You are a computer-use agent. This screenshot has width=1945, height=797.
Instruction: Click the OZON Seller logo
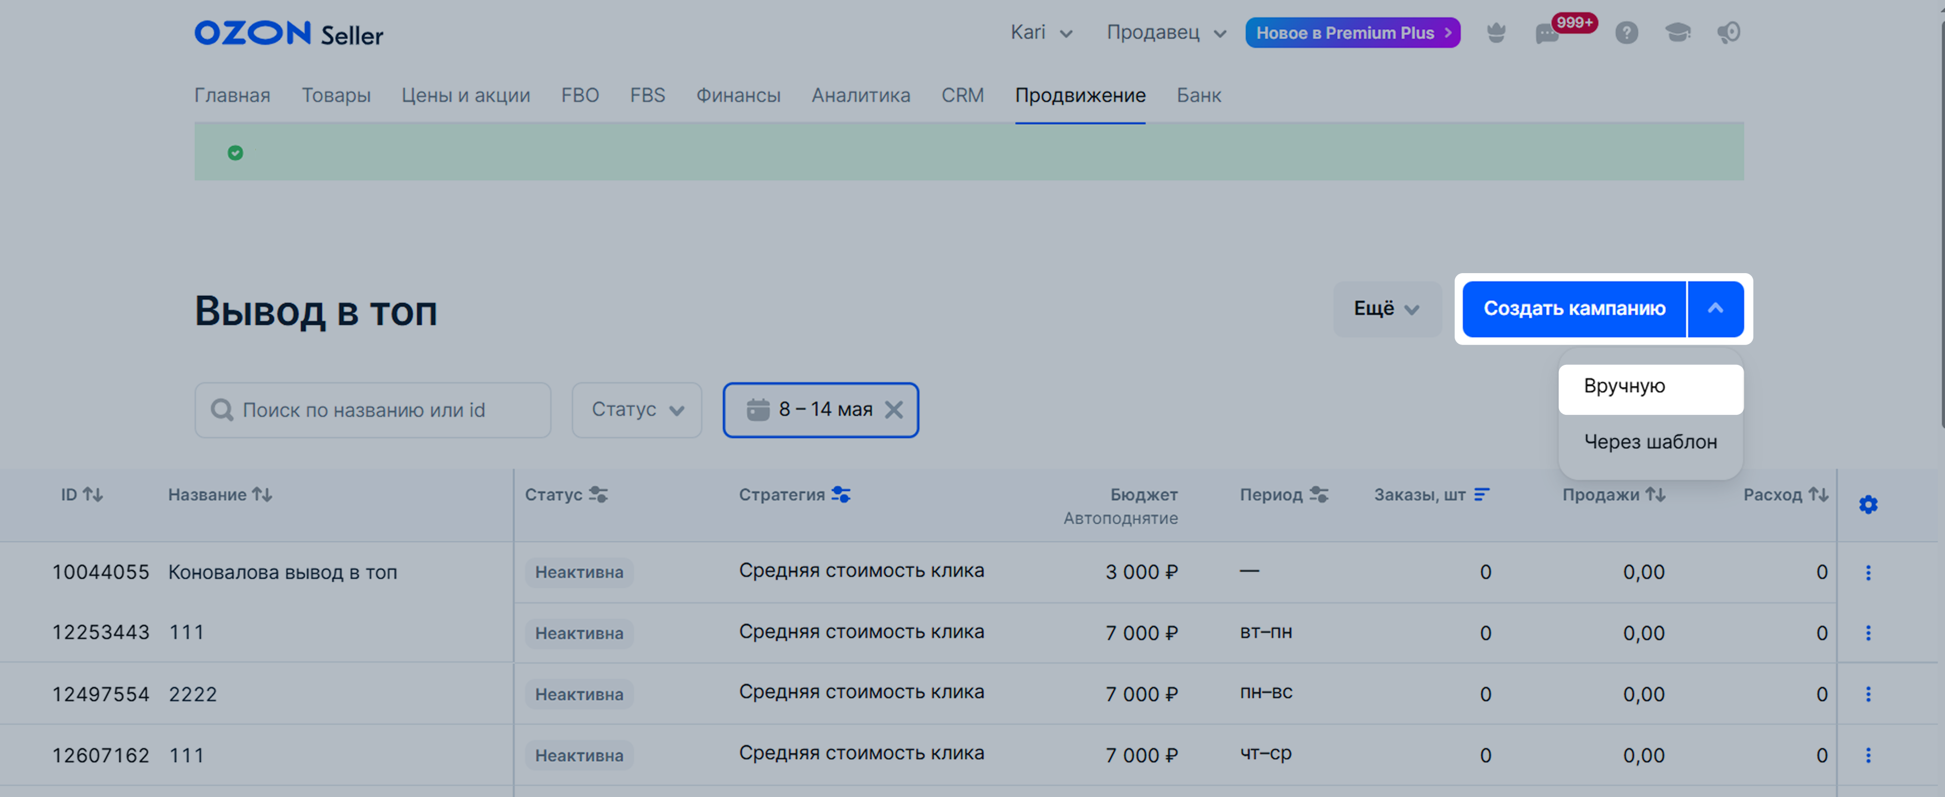click(288, 34)
